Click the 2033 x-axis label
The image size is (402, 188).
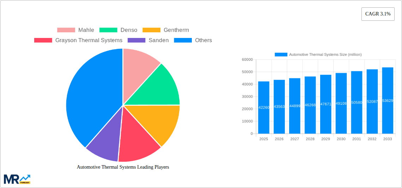click(388, 139)
